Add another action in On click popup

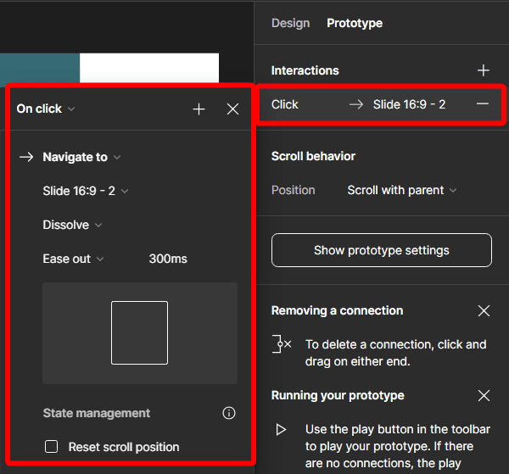[199, 109]
